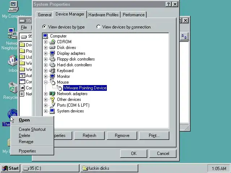Click the Device Manager tab

click(70, 14)
